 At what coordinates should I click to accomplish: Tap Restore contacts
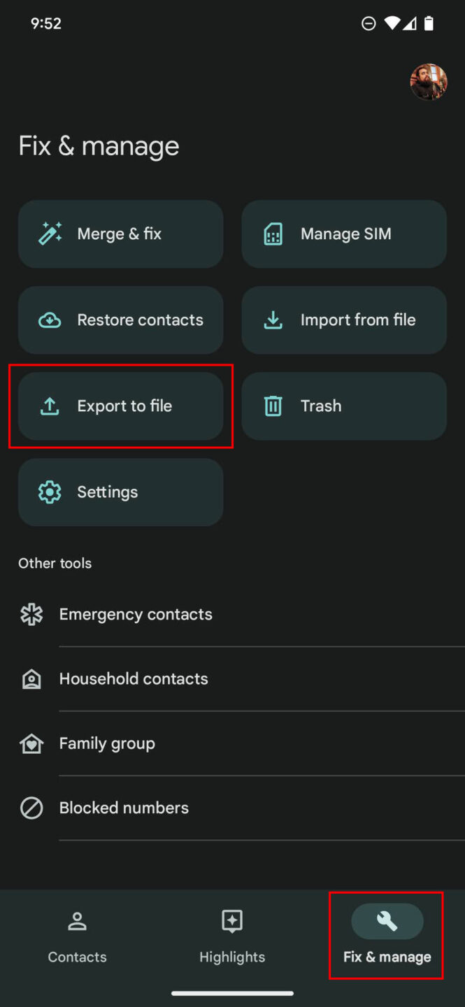point(120,320)
